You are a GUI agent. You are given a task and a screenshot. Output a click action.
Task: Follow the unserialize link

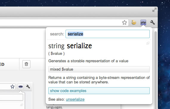(x=75, y=99)
